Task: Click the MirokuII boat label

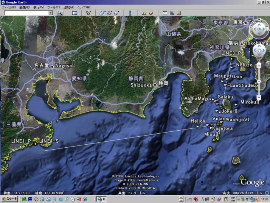Action: [x=250, y=102]
